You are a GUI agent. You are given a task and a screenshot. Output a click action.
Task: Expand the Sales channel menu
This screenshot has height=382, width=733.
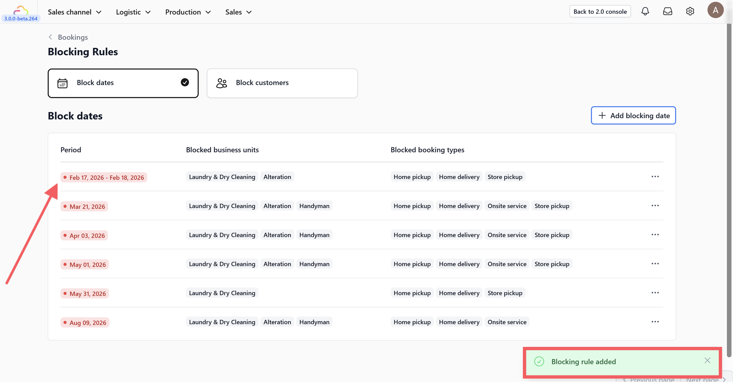[x=74, y=12]
